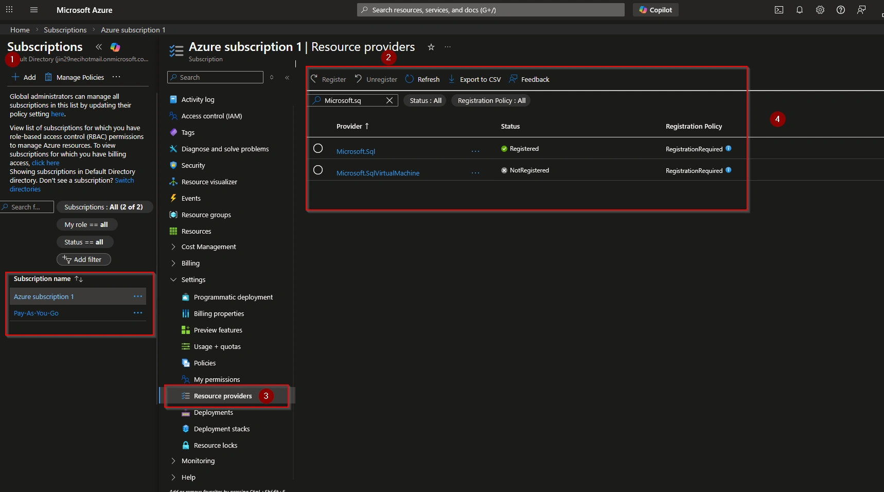Click Add filter button
Screen dimensions: 884x492
coord(83,259)
